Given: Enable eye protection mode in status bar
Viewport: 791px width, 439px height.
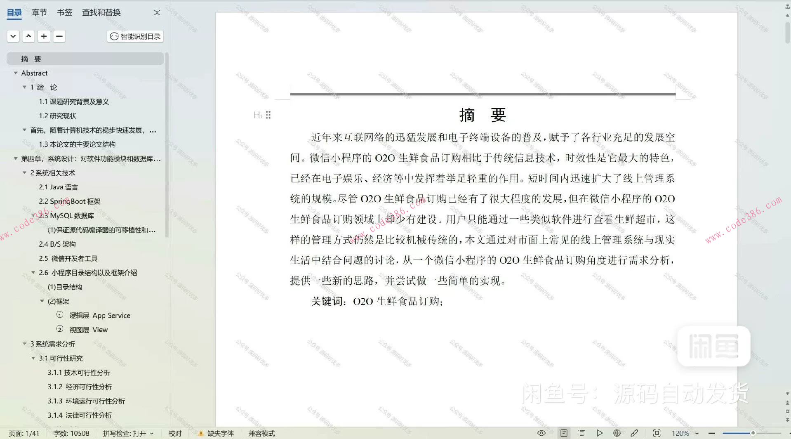Looking at the screenshot, I should [541, 433].
